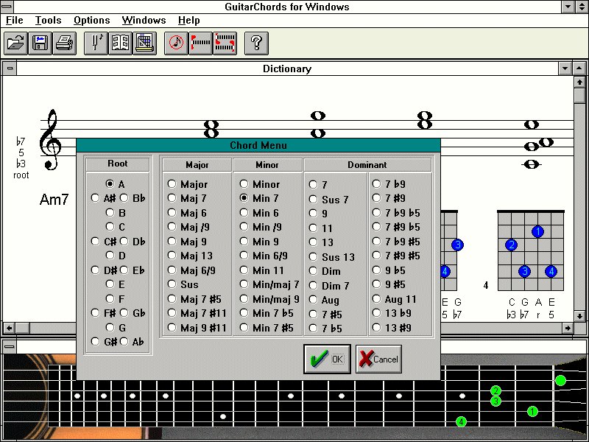Select the Min/maj 7 chord option
Image resolution: width=589 pixels, height=442 pixels.
point(269,284)
